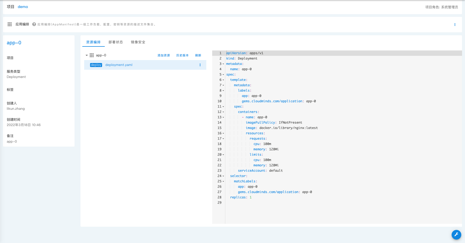This screenshot has height=243, width=465.
Task: Click the grid icon beside app-0 tree node
Action: (92, 55)
